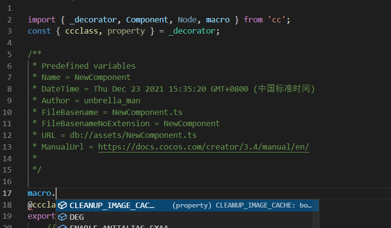Click line number 2 in the gutter
The height and width of the screenshot is (228, 391).
click(x=9, y=20)
